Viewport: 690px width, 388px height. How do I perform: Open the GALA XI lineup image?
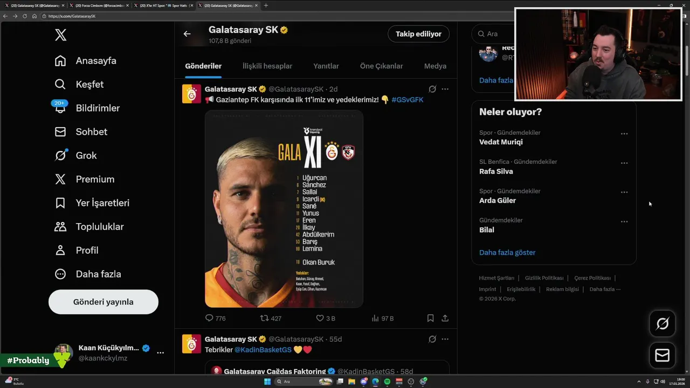point(284,209)
